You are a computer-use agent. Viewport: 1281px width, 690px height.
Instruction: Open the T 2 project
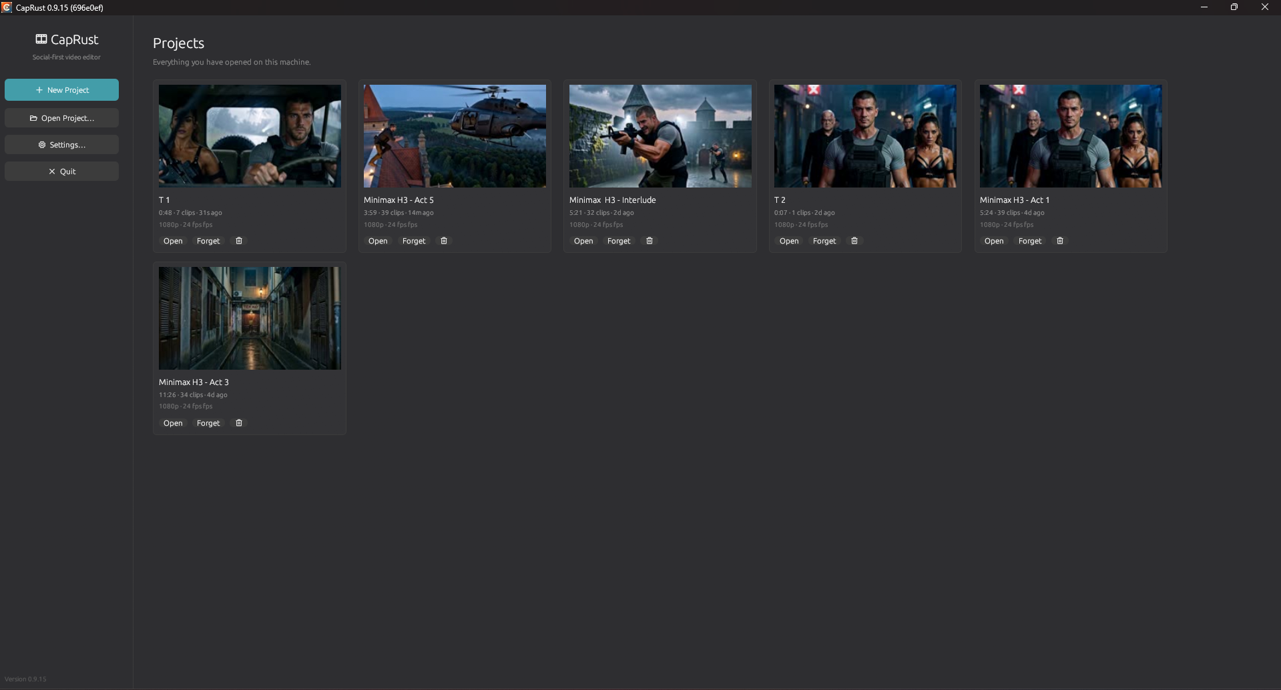click(789, 241)
